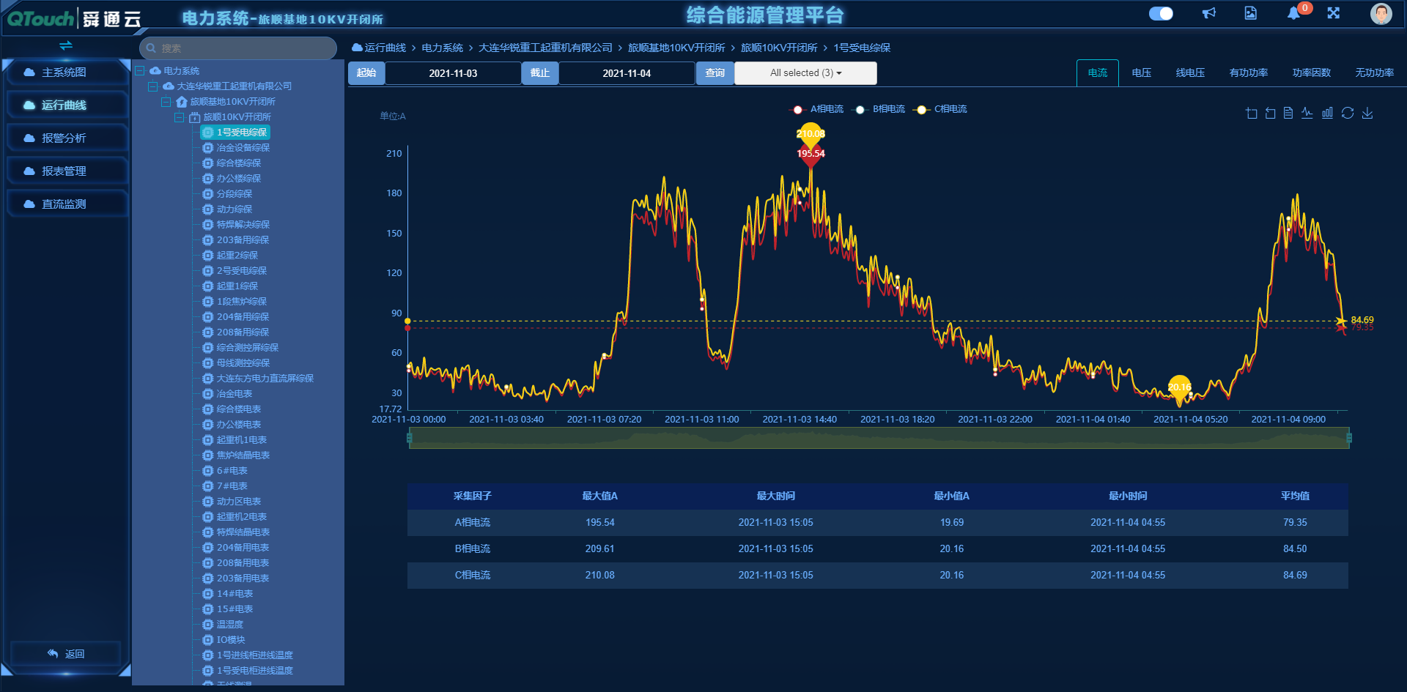Image resolution: width=1407 pixels, height=692 pixels.
Task: Toggle A相电流 series in chart legend
Action: pos(817,109)
